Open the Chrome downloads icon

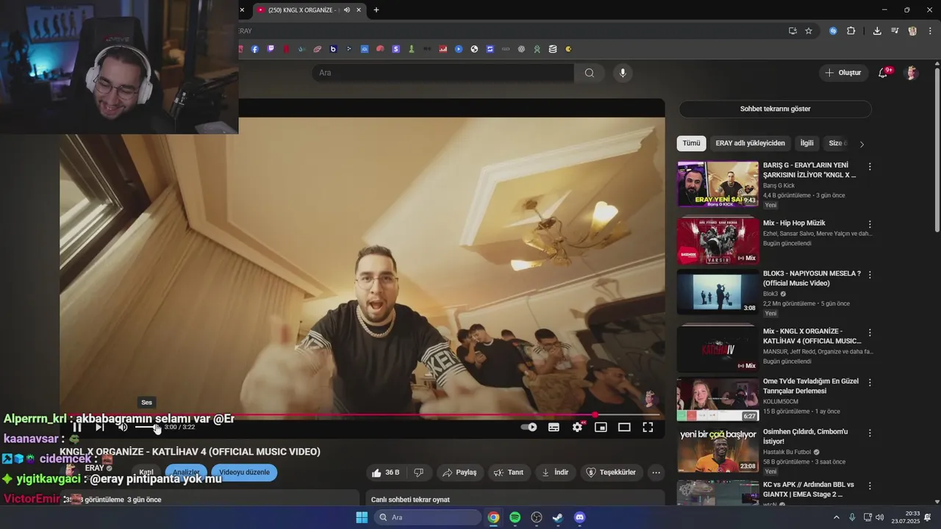coord(877,31)
